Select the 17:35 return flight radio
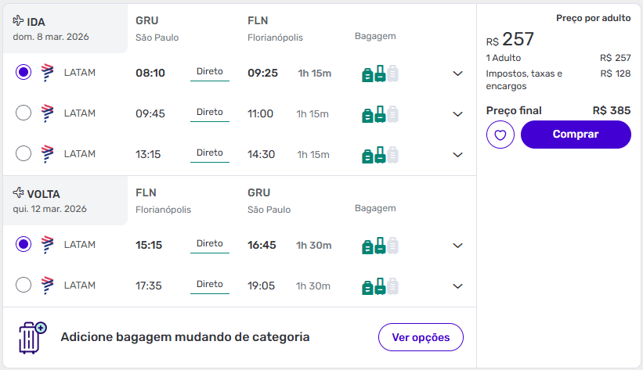The width and height of the screenshot is (643, 370). (23, 286)
